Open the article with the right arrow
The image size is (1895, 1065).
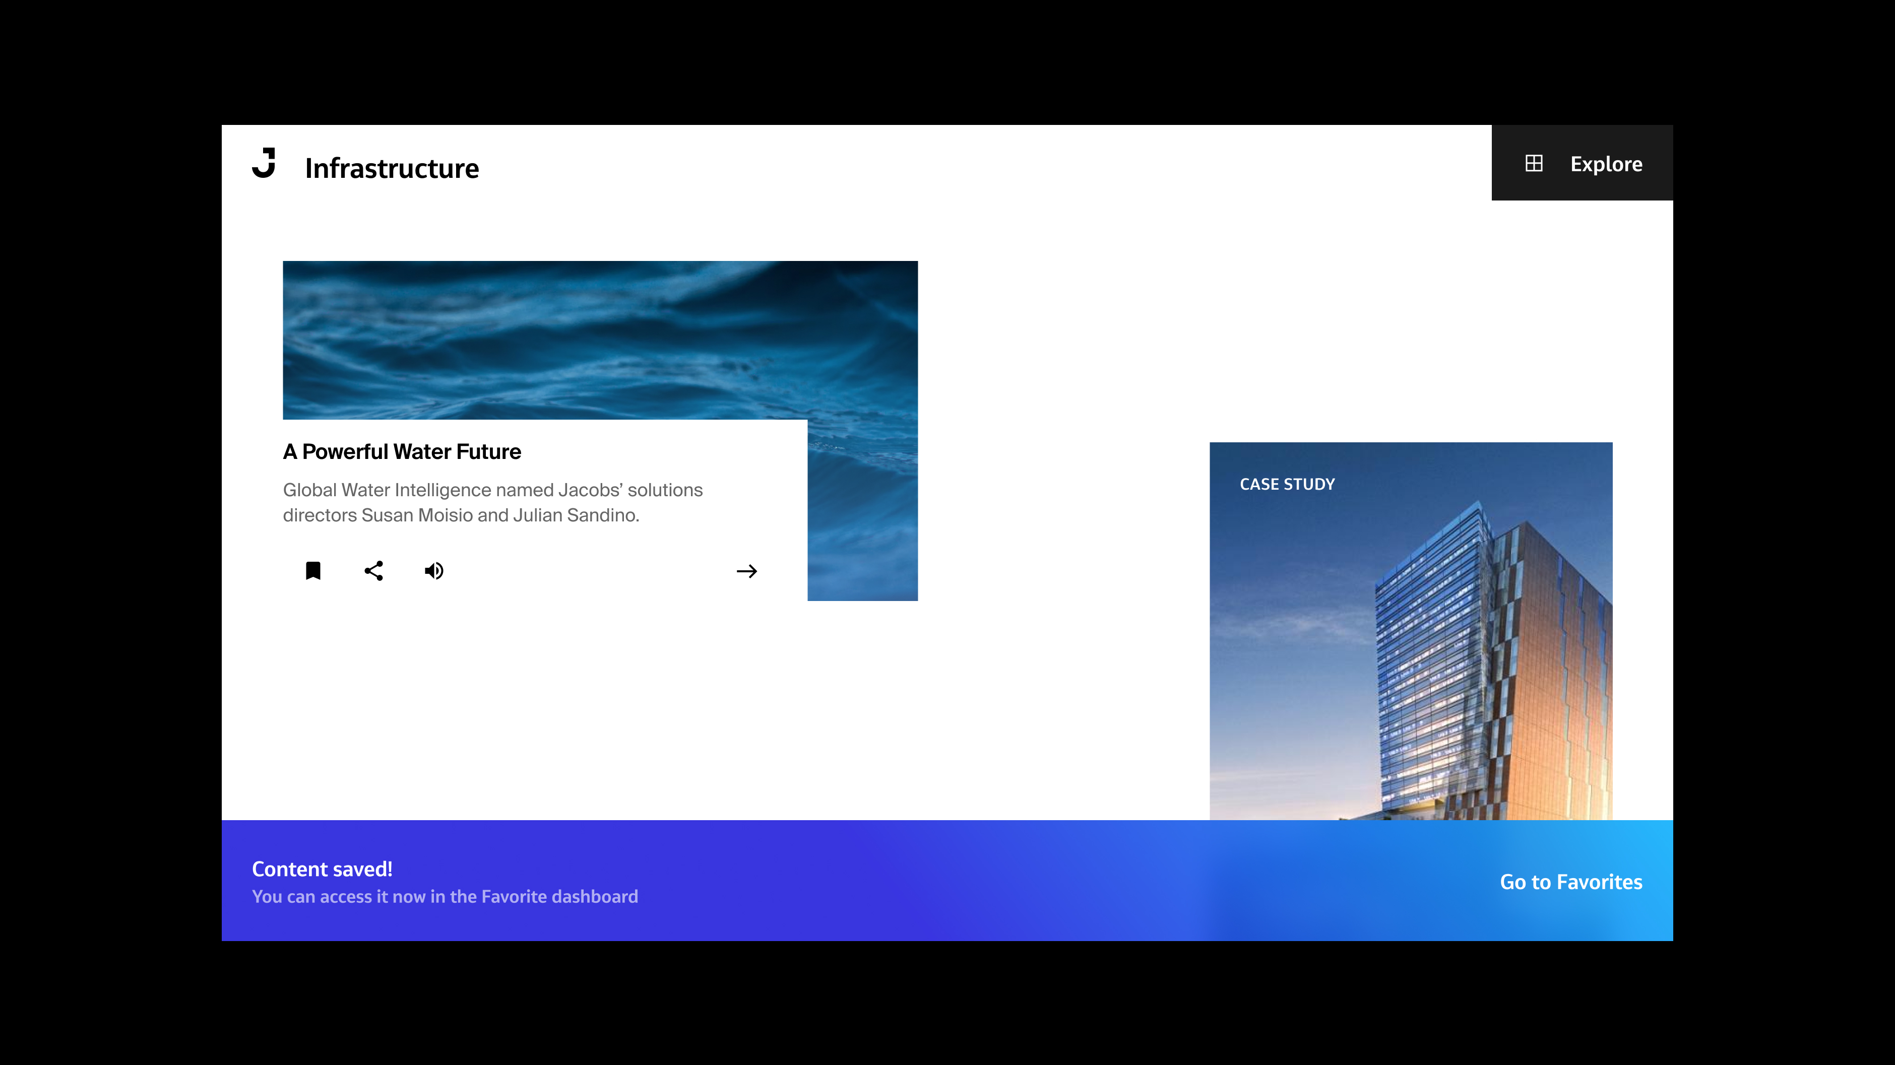[x=747, y=571]
